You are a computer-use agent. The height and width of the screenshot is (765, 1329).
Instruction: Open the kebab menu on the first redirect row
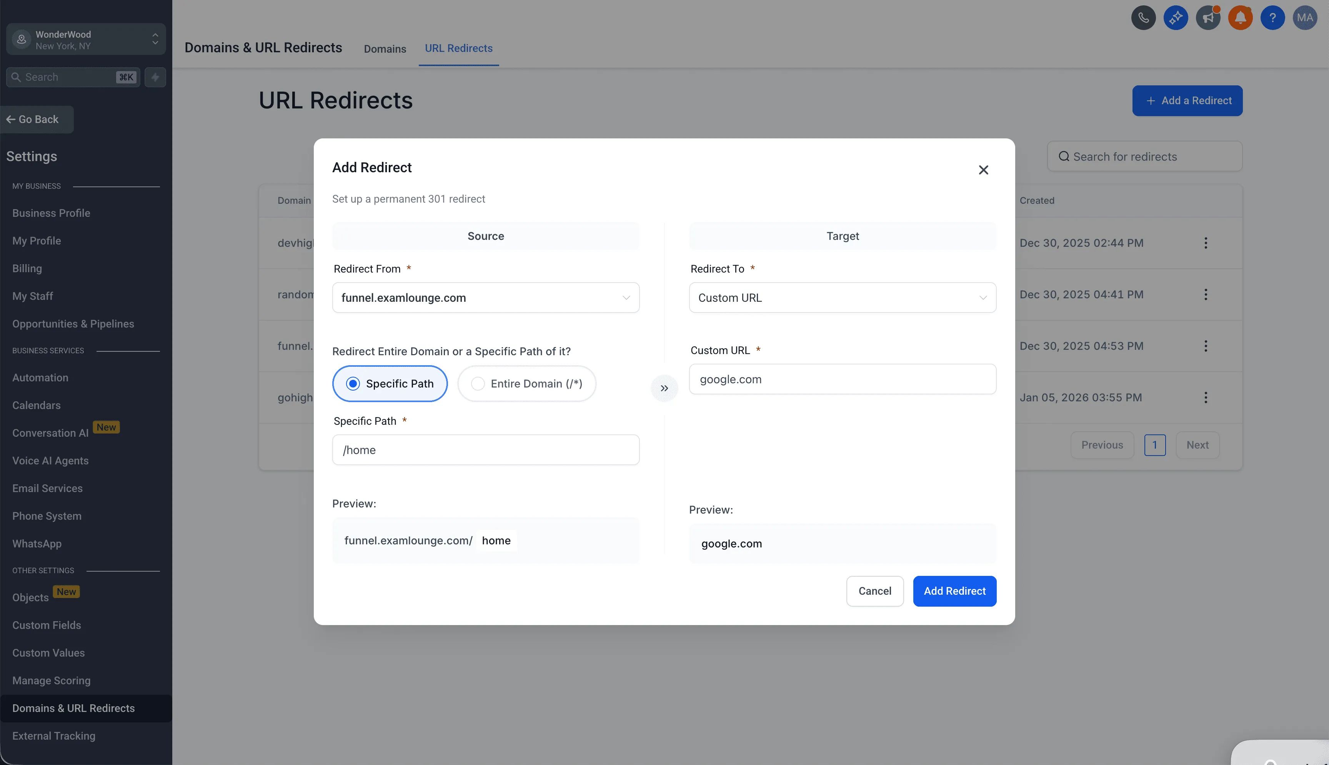point(1206,243)
